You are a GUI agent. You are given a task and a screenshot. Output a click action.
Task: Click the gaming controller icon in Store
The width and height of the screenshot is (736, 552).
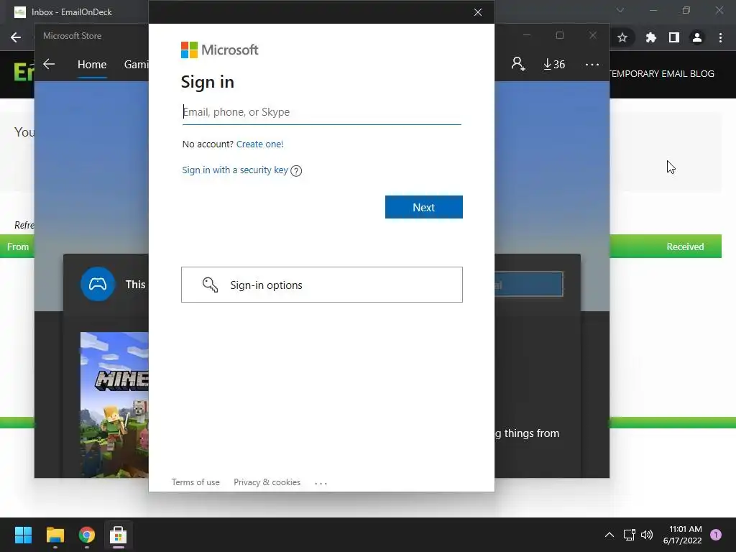[x=98, y=284]
